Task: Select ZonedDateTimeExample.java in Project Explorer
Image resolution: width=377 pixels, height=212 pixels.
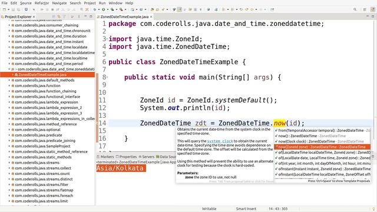Action: tap(47, 75)
